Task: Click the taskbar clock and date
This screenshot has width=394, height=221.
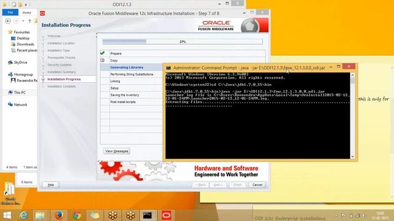Action: [380, 215]
